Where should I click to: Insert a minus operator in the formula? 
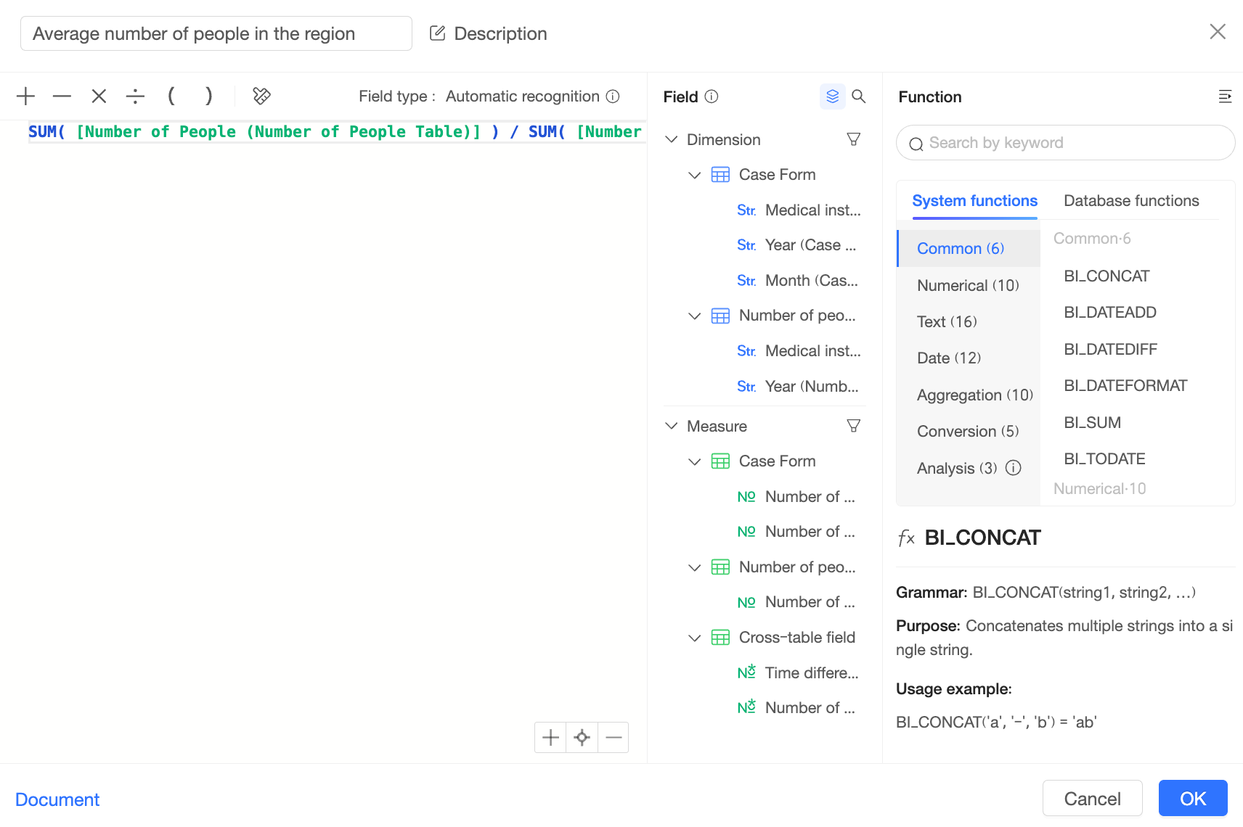pyautogui.click(x=62, y=96)
